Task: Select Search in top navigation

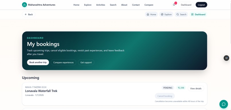Action: tap(113, 5)
